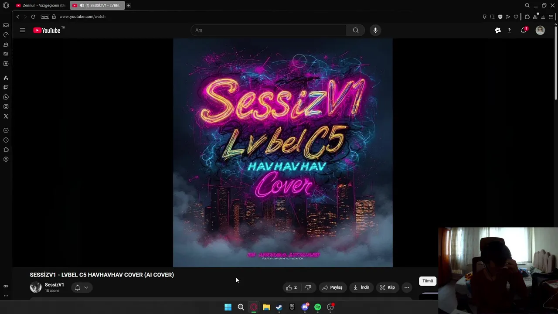Screen dimensions: 558x314
Task: Select the SESSİZV1 - LVBEL tab
Action: 97,5
